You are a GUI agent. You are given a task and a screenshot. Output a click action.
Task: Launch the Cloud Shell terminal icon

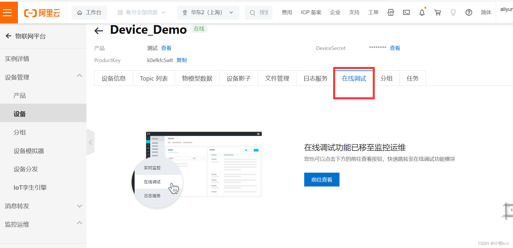pos(406,12)
